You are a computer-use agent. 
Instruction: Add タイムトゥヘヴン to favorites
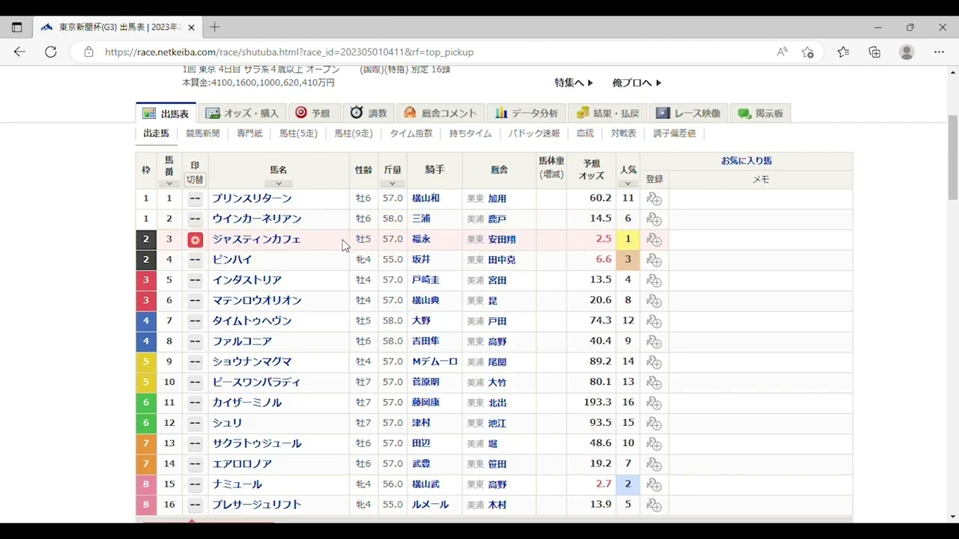[654, 321]
